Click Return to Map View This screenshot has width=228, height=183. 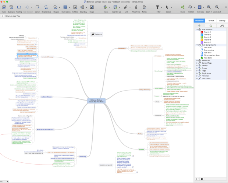coord(11,16)
